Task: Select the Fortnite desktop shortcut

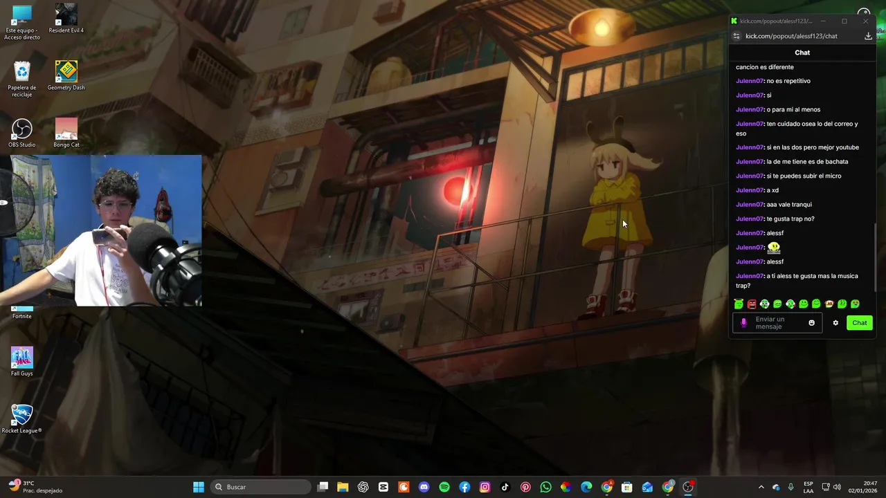Action: (x=22, y=313)
